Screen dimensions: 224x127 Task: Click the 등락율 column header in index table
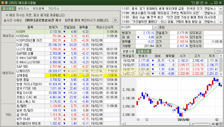click(83, 27)
